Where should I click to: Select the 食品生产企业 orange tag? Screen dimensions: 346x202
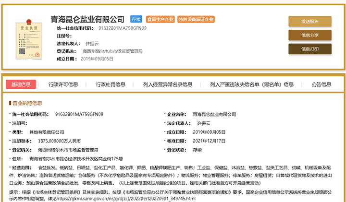point(160,20)
